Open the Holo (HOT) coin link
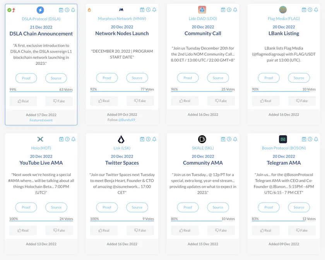This screenshot has height=260, width=325. [41, 148]
